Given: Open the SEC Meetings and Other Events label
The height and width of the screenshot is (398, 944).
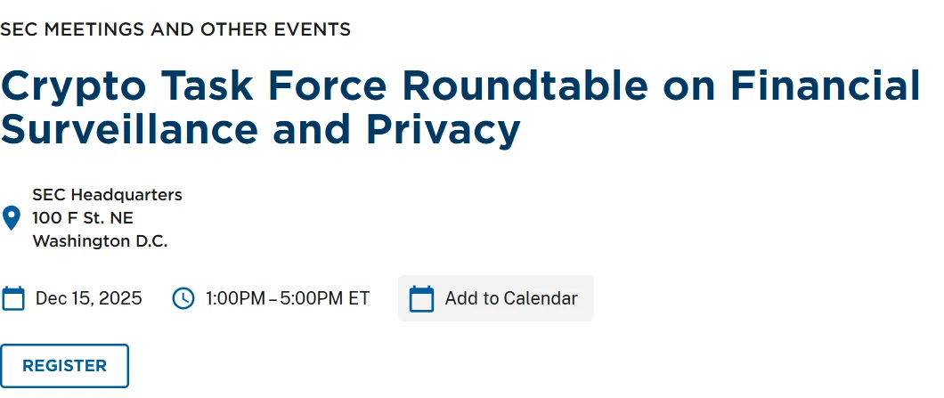Looking at the screenshot, I should [175, 29].
